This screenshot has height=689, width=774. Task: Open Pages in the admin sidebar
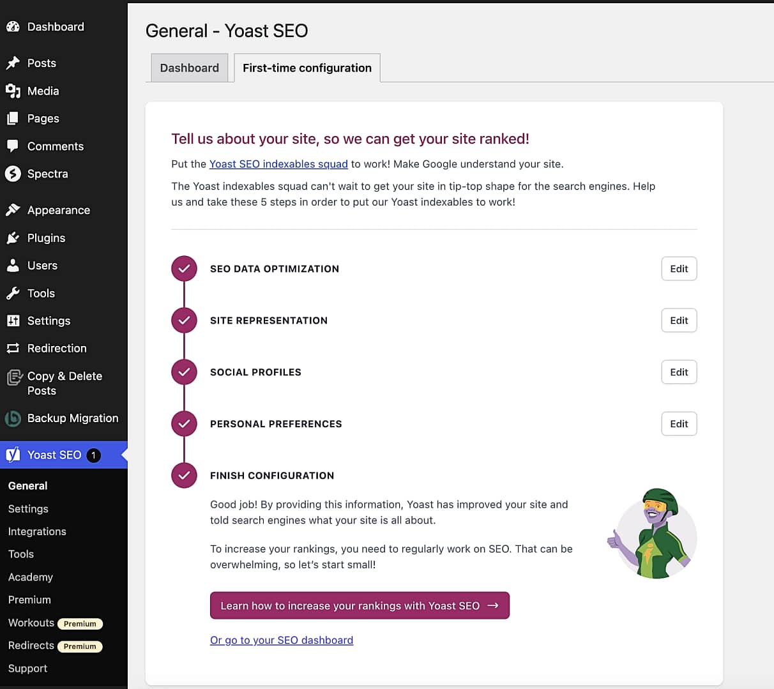[43, 119]
